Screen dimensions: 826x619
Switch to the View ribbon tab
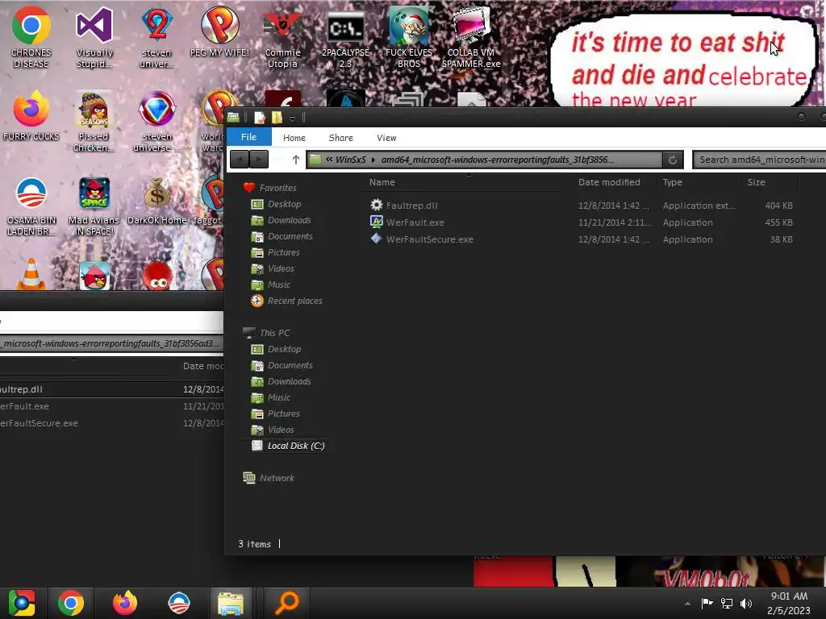pos(386,138)
